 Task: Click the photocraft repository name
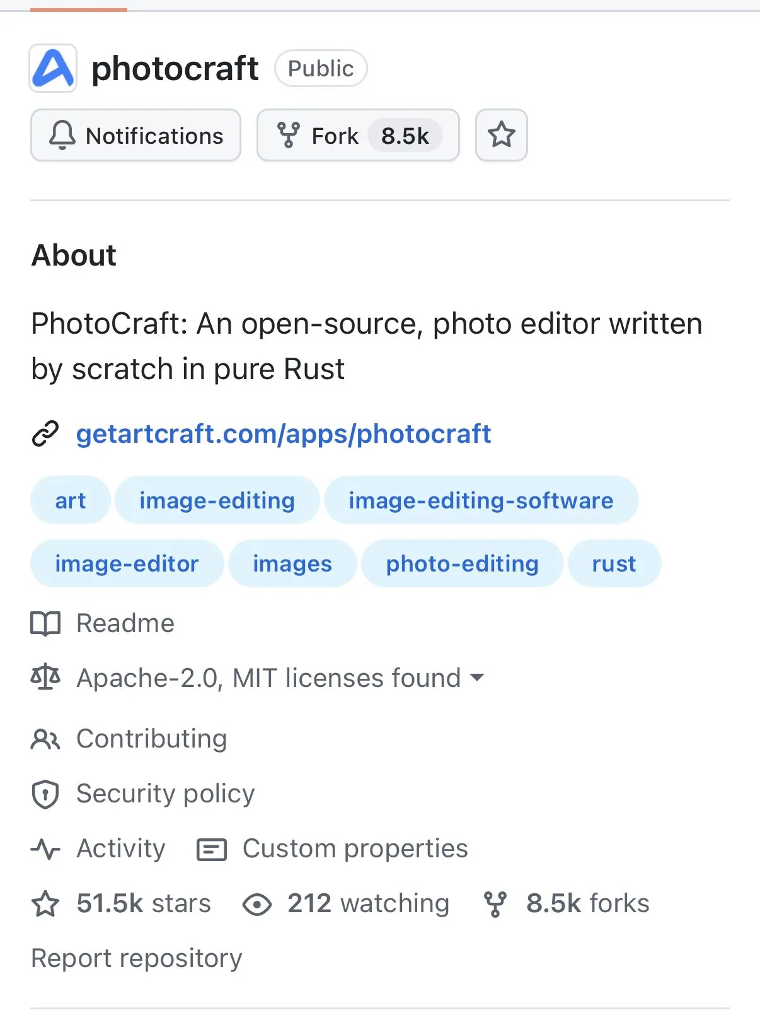coord(175,68)
